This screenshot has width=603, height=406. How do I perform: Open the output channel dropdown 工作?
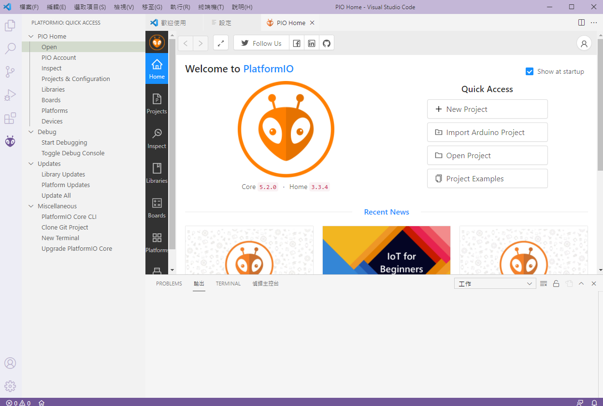pos(495,284)
